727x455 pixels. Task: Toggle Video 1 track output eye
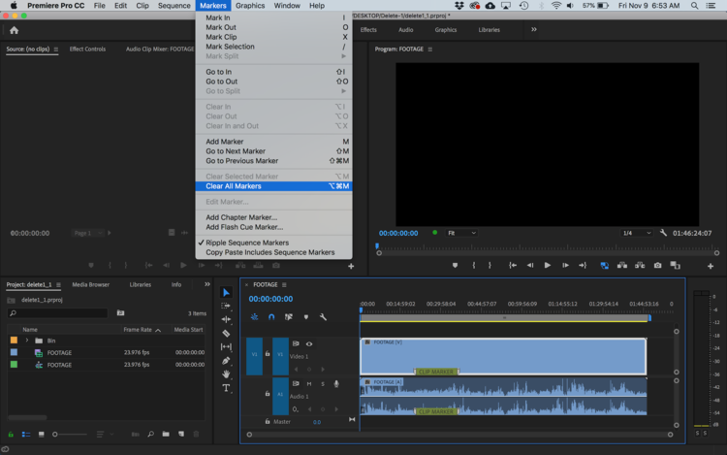(x=309, y=343)
